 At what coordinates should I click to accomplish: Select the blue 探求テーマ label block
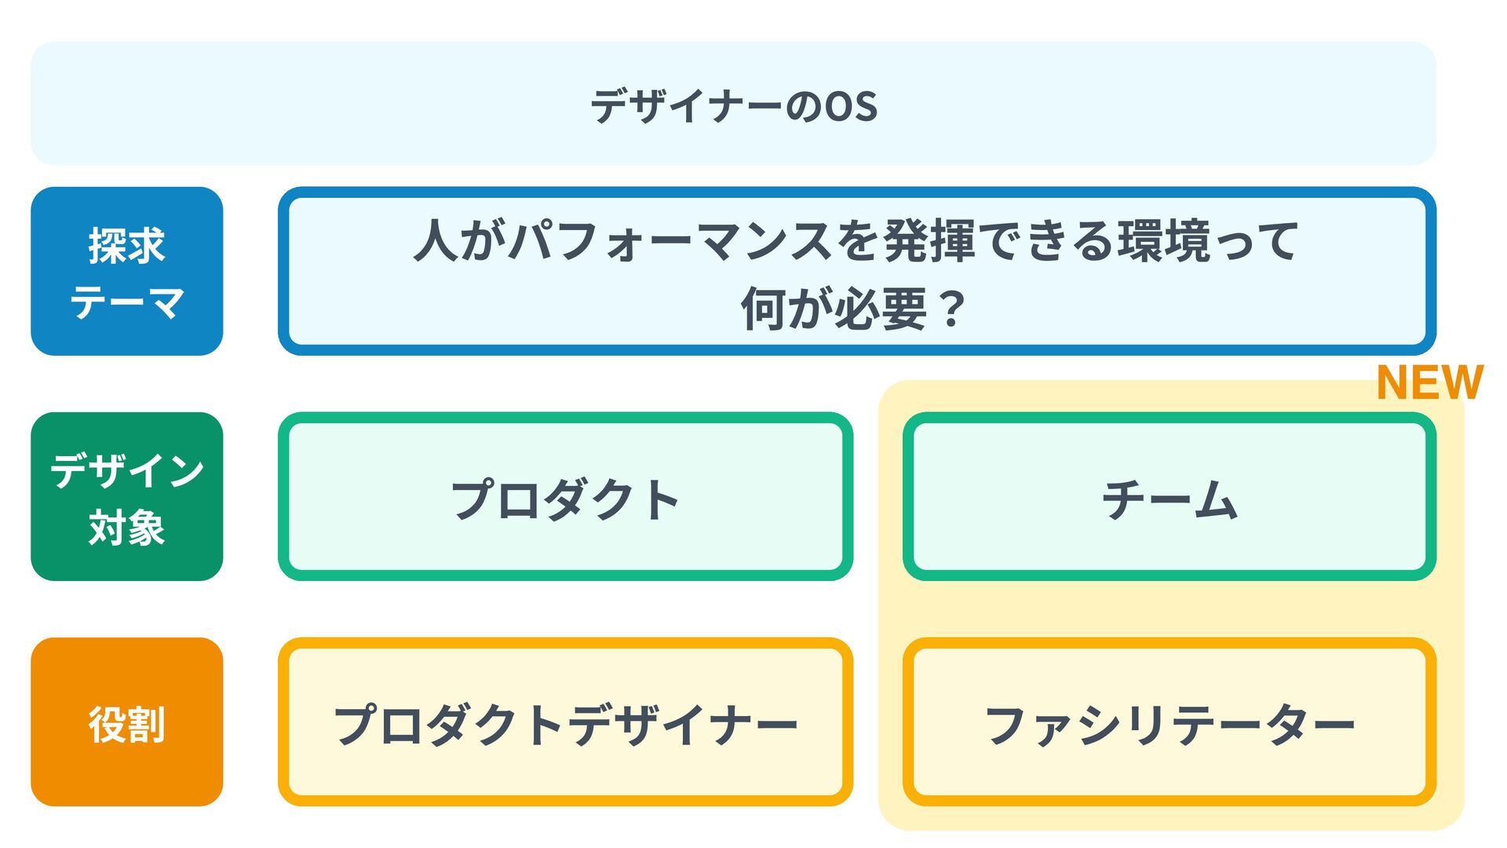[126, 271]
